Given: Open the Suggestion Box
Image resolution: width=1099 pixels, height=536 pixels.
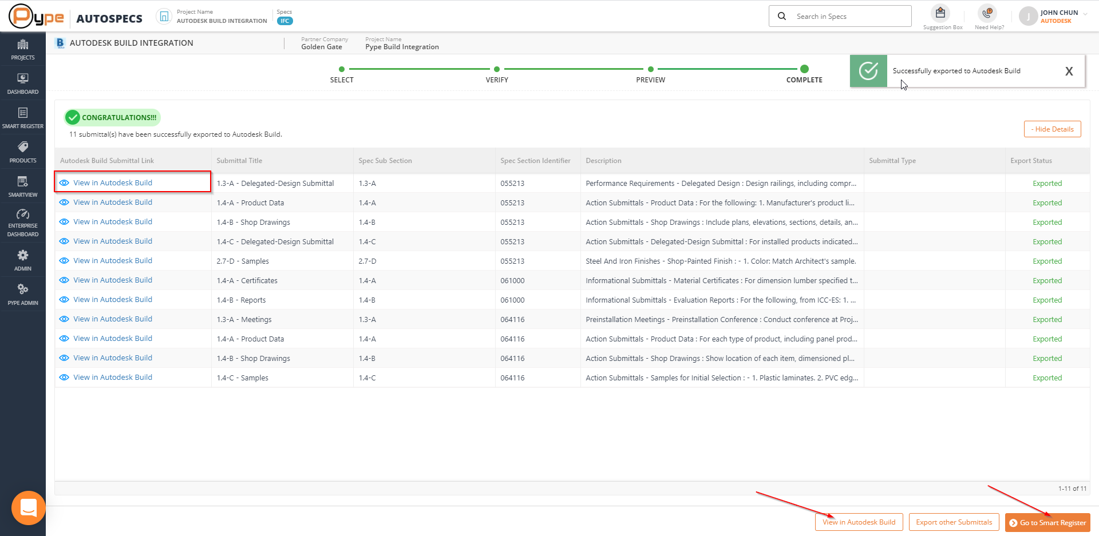Looking at the screenshot, I should coord(940,13).
